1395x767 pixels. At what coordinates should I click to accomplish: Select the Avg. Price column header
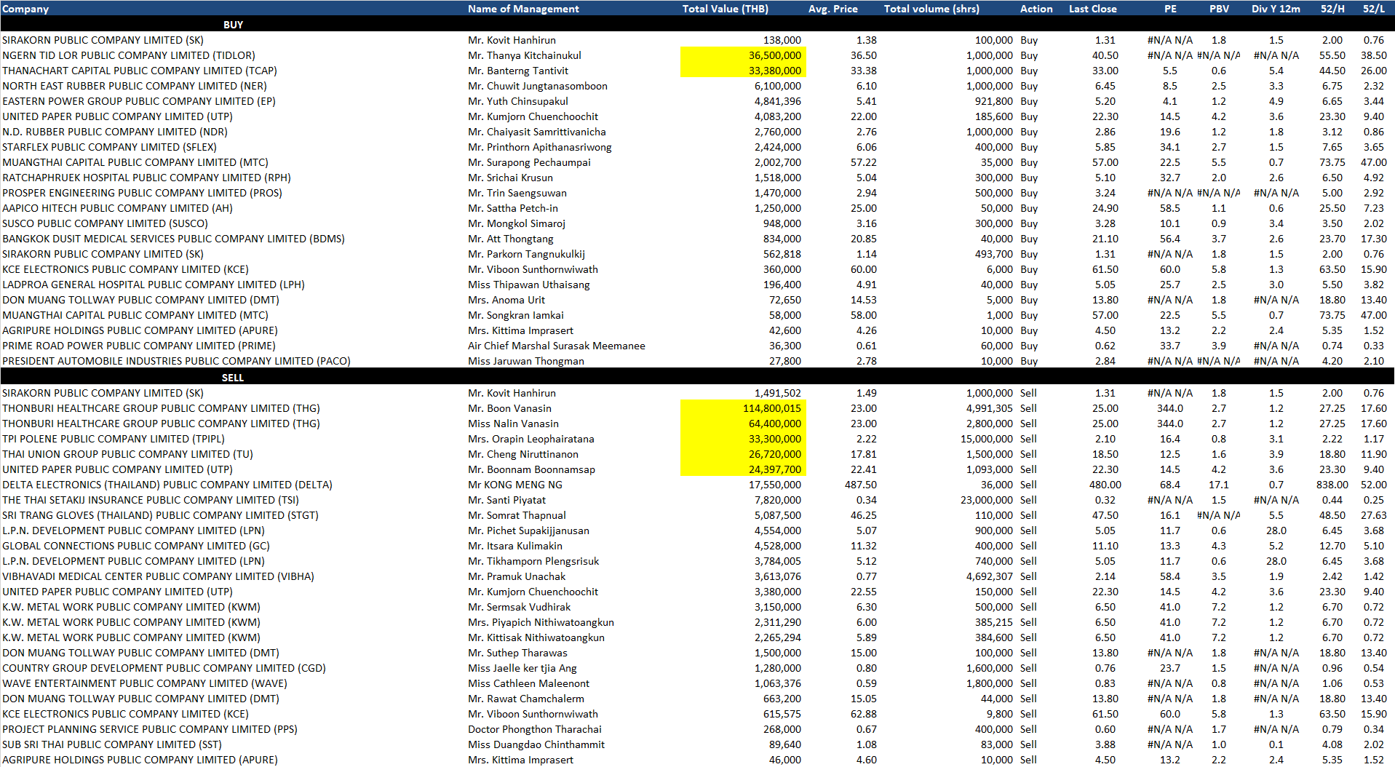pyautogui.click(x=832, y=9)
